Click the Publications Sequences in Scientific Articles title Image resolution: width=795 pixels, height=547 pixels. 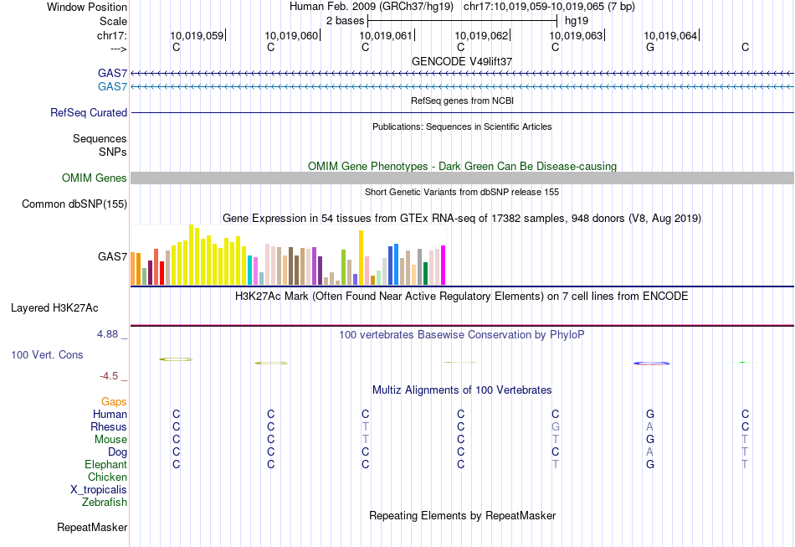[x=462, y=126]
